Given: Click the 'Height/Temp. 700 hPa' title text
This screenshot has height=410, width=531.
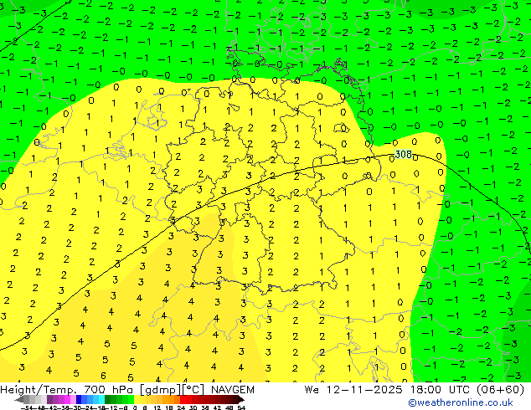Looking at the screenshot, I should tap(67, 390).
